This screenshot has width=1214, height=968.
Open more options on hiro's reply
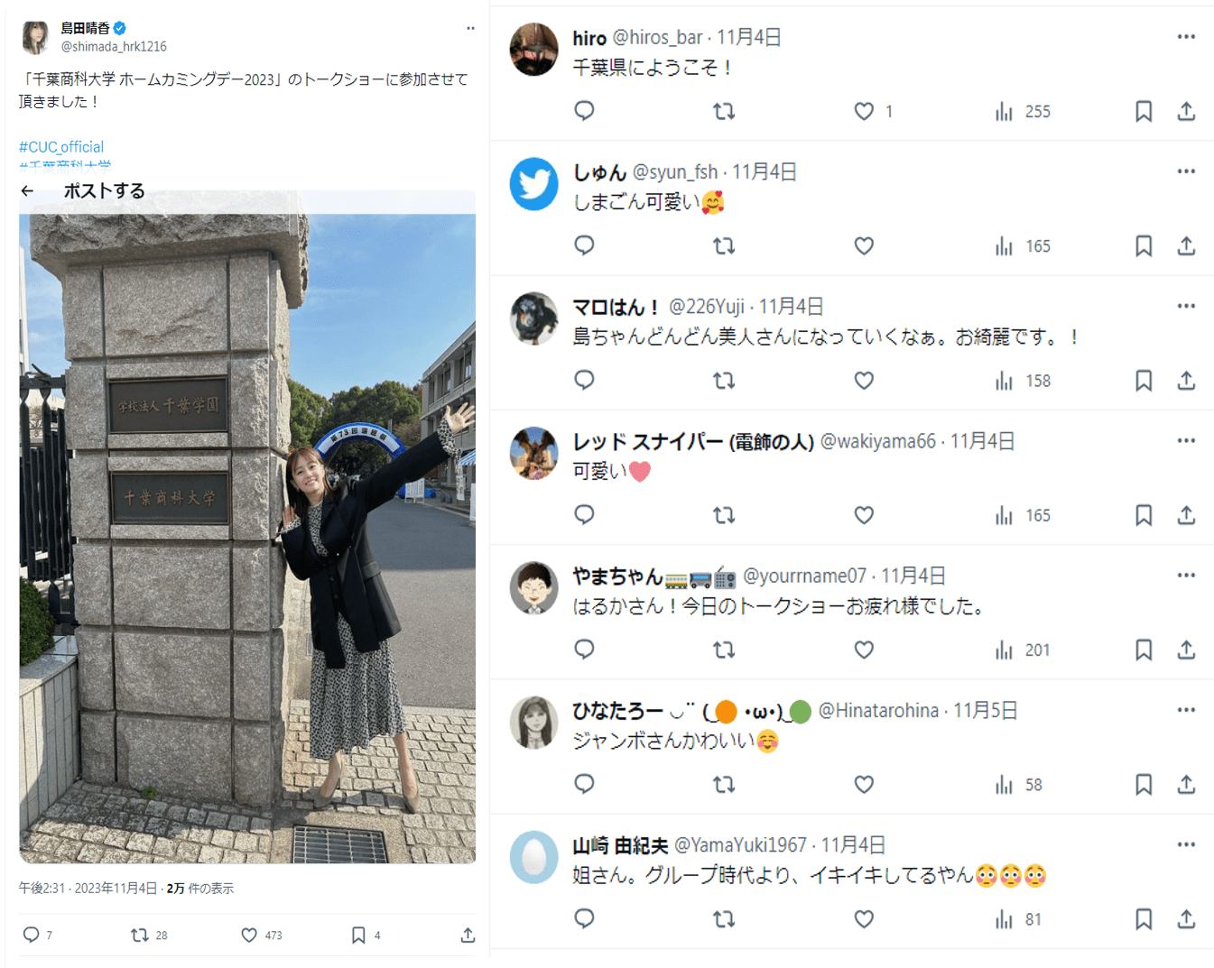(1186, 37)
